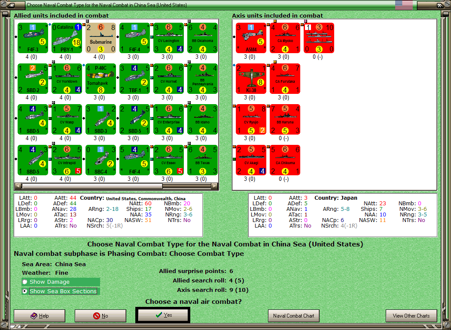Select the TBF-1 torpedo bomber counter
The image size is (451, 330).
coord(134,79)
